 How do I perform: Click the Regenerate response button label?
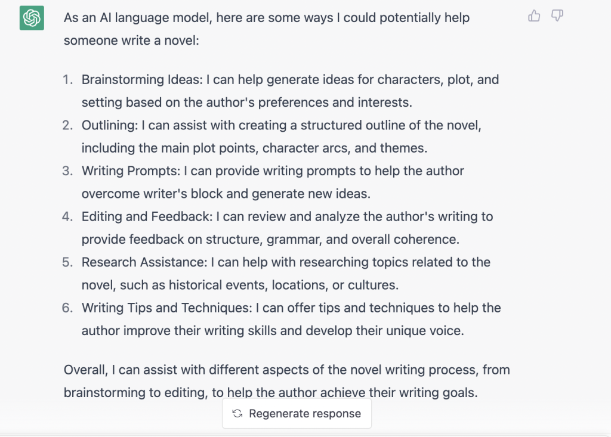pos(305,414)
